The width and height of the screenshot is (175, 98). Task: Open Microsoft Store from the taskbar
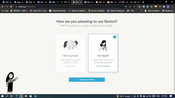click(31, 96)
